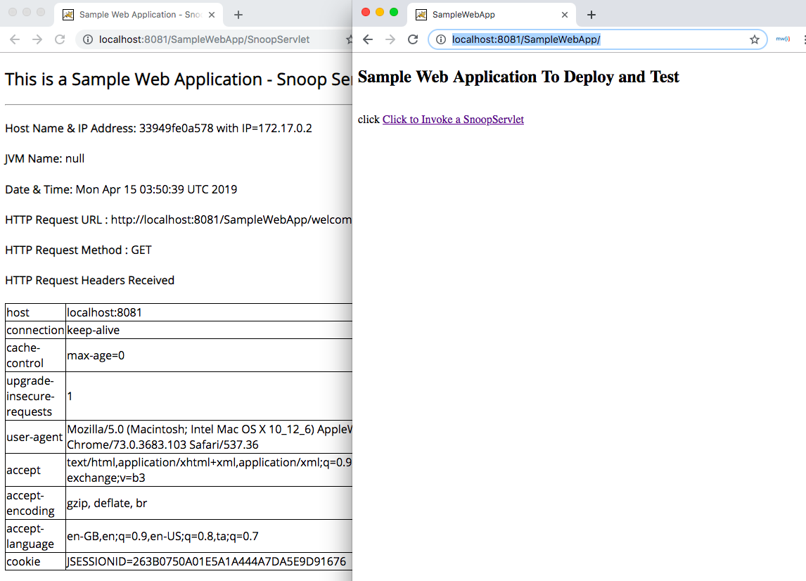
Task: Click keep-alive value cell
Action: tap(209, 330)
